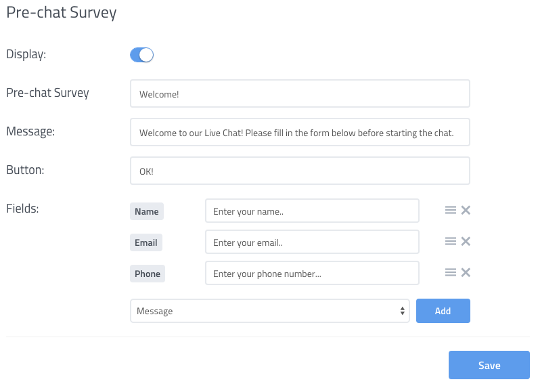The width and height of the screenshot is (538, 386).
Task: Focus the welcome Message text input
Action: tap(300, 133)
